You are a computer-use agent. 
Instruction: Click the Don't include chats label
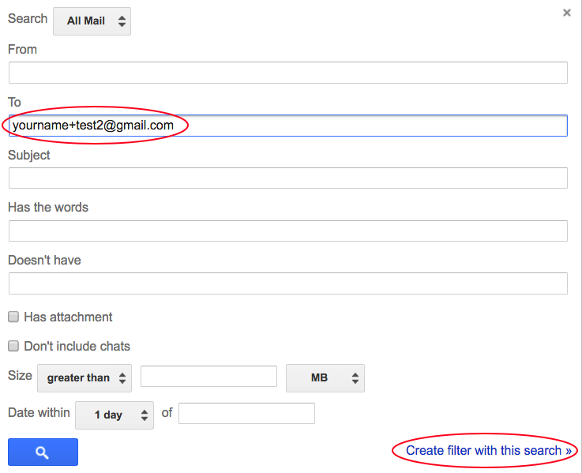[77, 347]
